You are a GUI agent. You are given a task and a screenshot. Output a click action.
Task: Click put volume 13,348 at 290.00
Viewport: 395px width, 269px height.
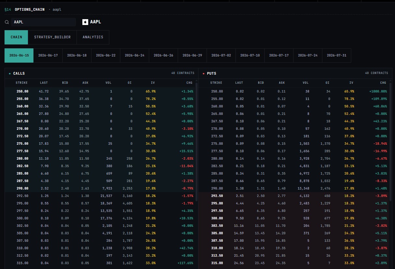304,189
